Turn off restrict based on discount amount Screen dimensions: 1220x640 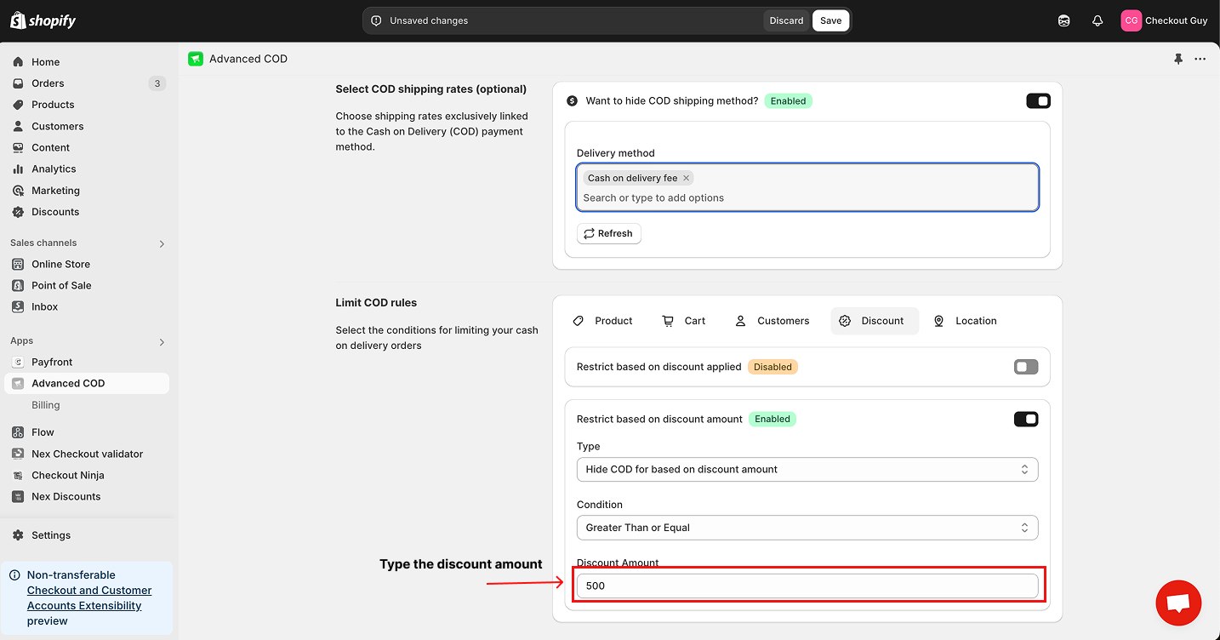click(1026, 419)
